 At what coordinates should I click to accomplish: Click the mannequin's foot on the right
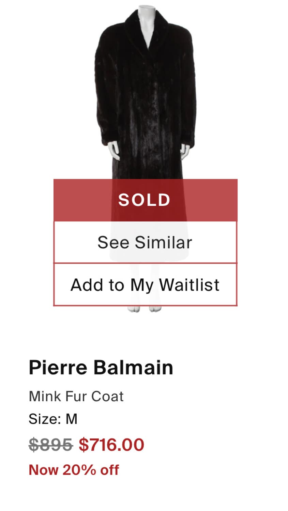click(x=155, y=309)
